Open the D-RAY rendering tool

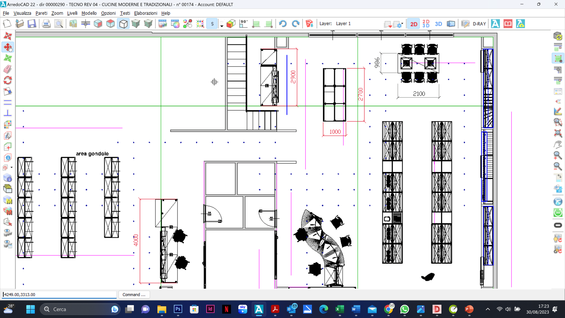coord(479,24)
